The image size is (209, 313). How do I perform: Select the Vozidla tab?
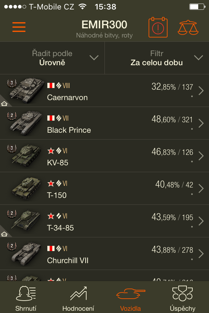pyautogui.click(x=130, y=298)
